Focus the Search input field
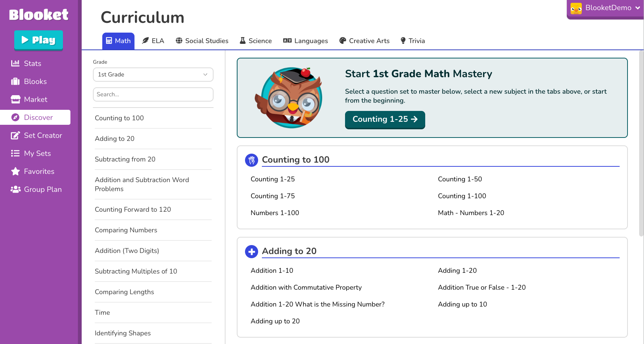The width and height of the screenshot is (644, 344). 153,94
